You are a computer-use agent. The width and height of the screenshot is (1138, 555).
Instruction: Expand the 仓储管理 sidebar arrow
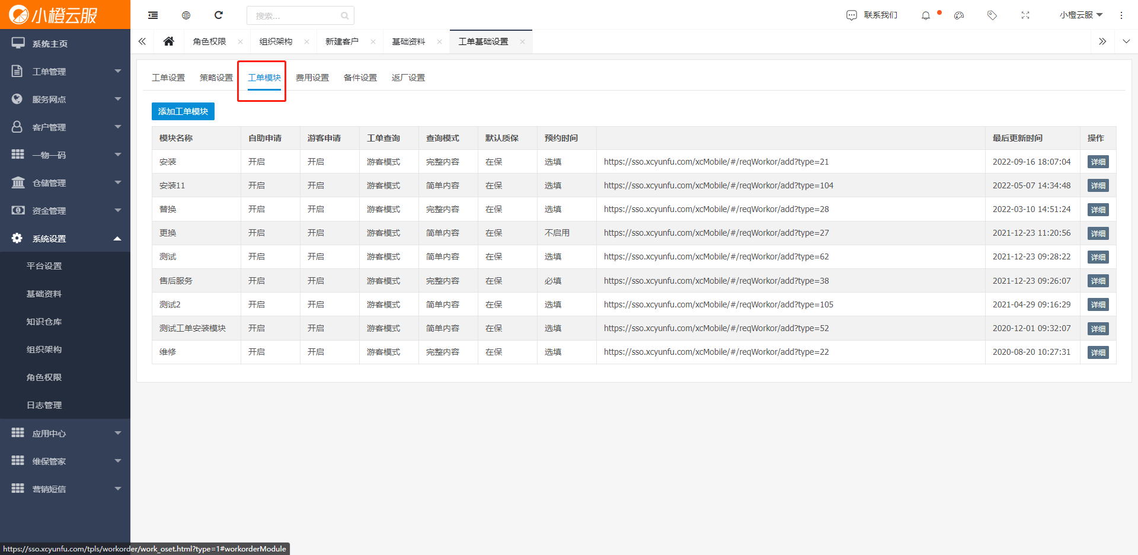point(117,182)
